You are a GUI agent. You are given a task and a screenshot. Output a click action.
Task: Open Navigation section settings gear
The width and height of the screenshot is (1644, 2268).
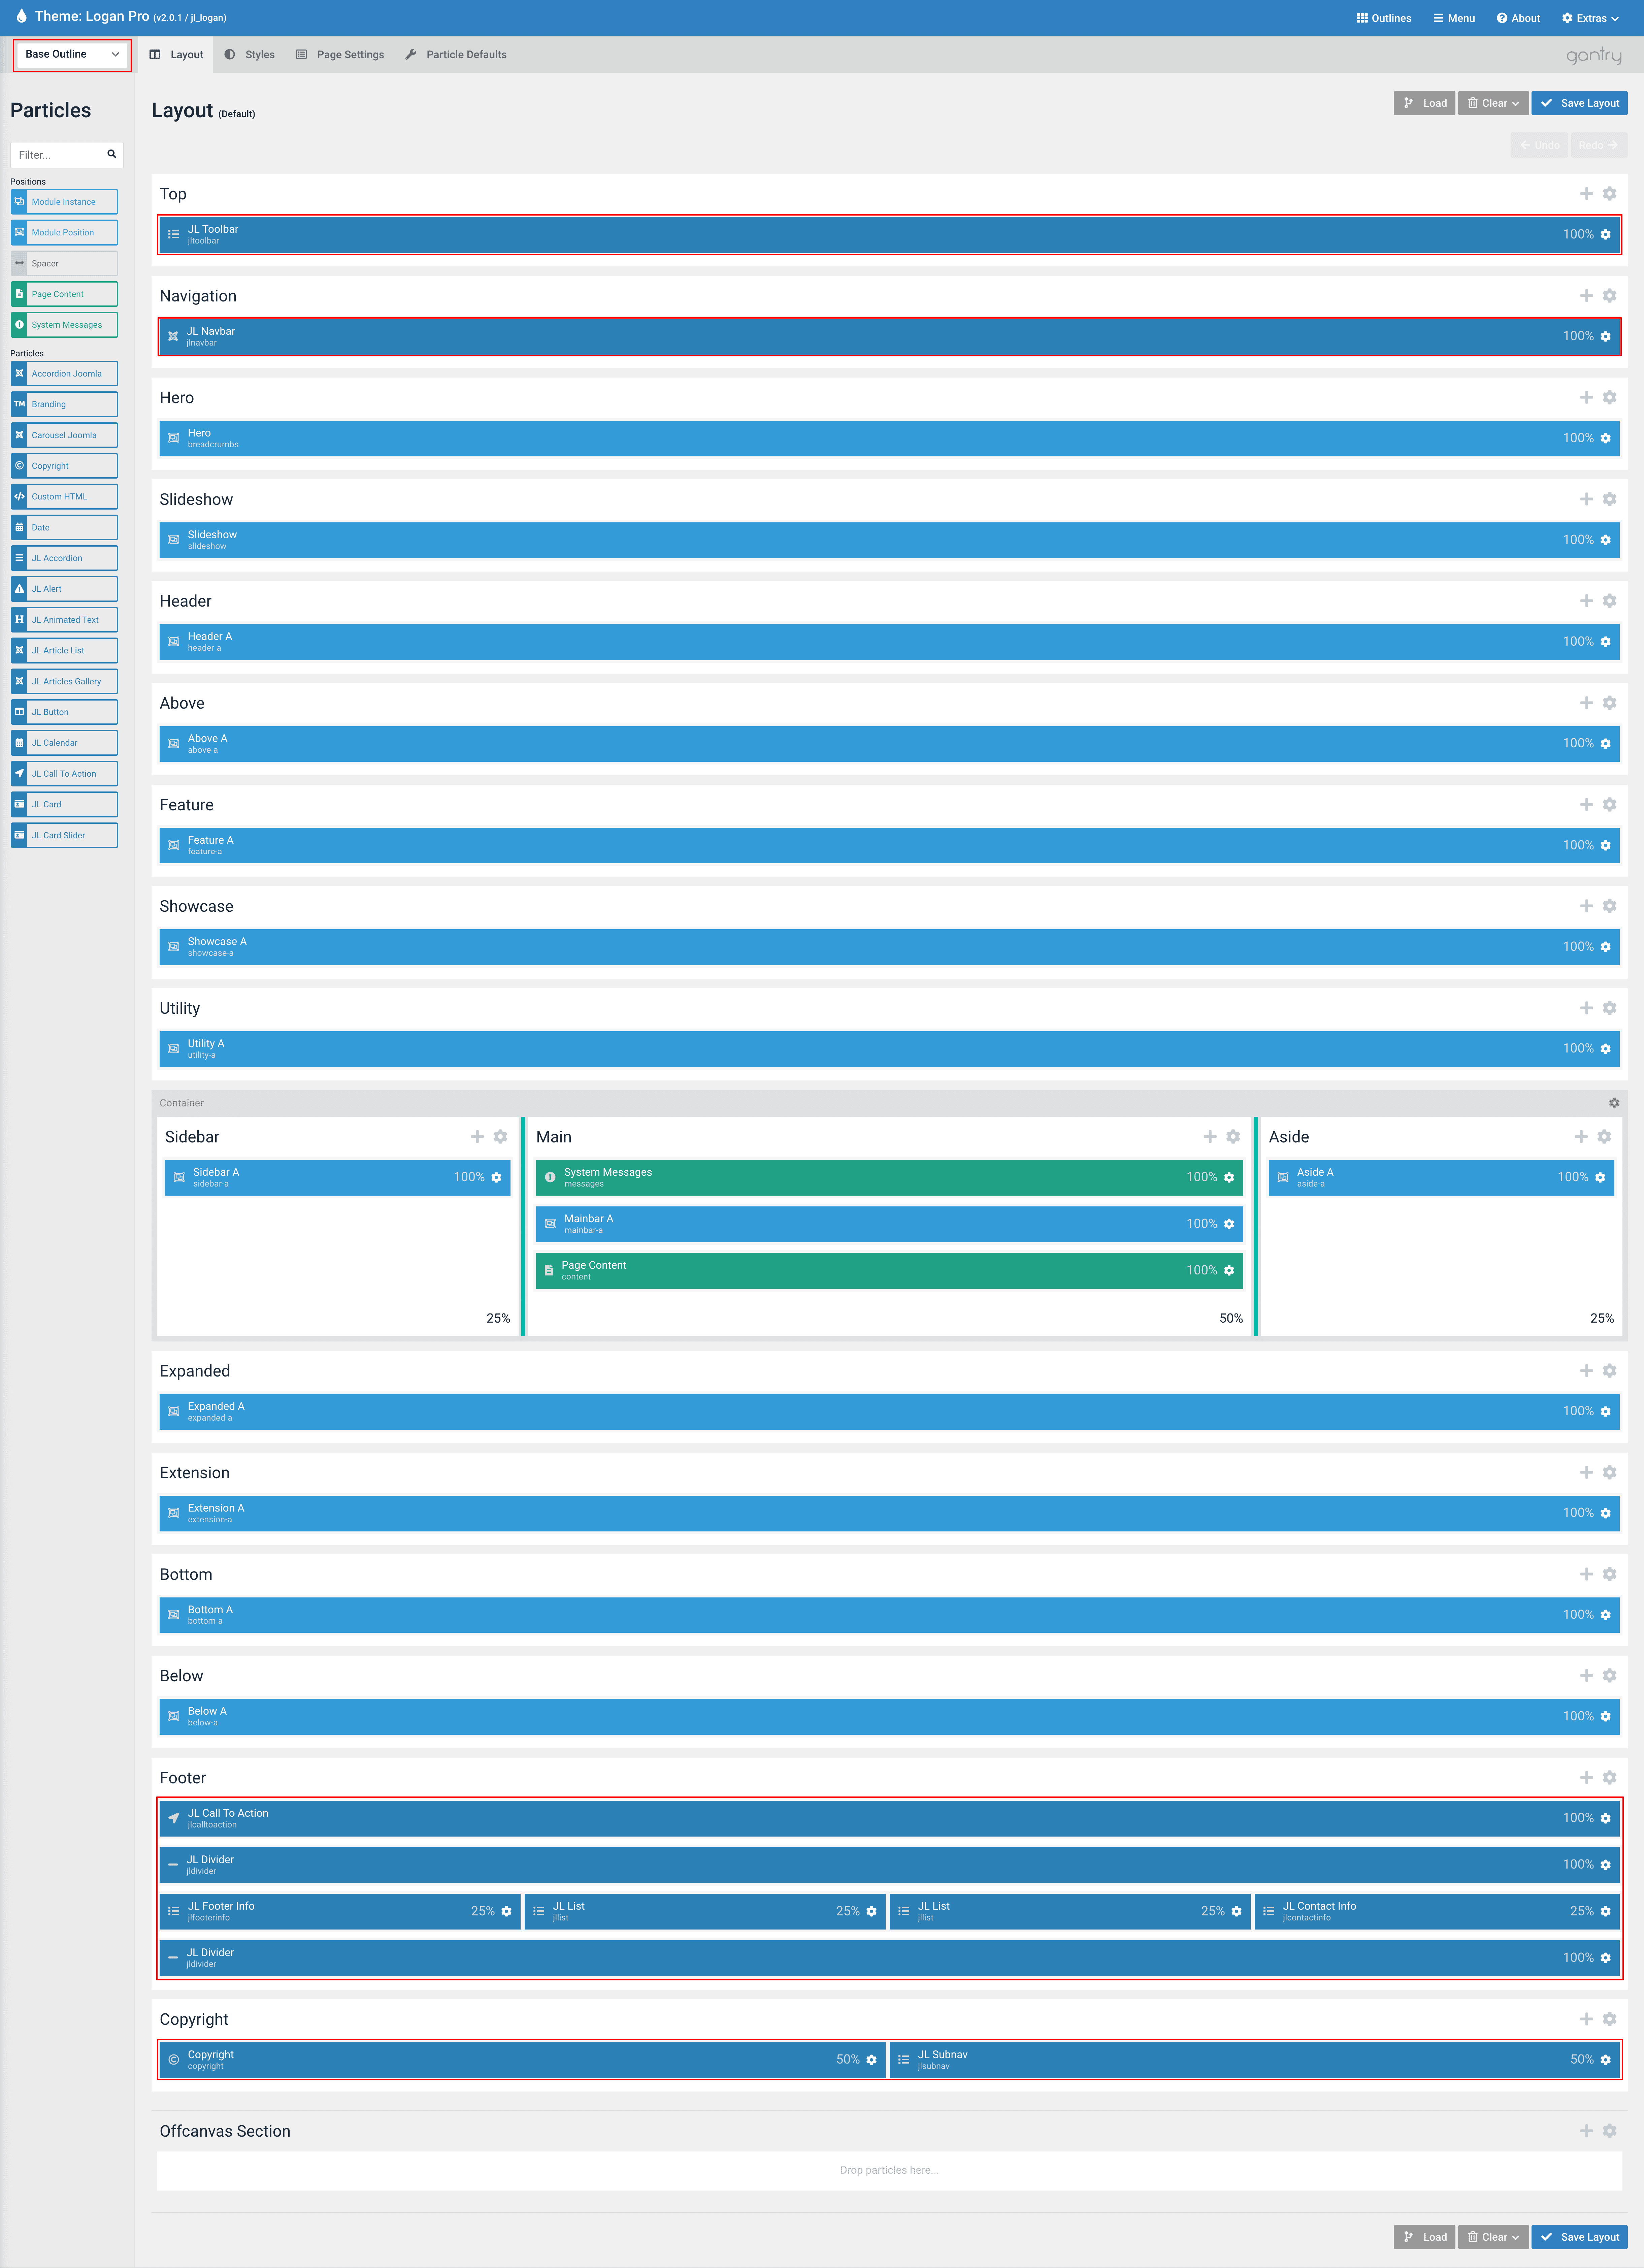(1609, 296)
